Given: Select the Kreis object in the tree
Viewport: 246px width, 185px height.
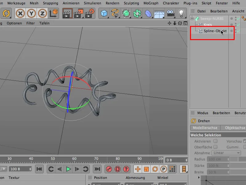Looking at the screenshot, I should 208,25.
